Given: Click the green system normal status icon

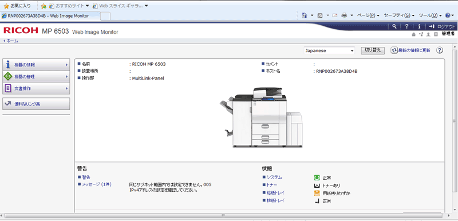Looking at the screenshot, I should click(x=317, y=177).
